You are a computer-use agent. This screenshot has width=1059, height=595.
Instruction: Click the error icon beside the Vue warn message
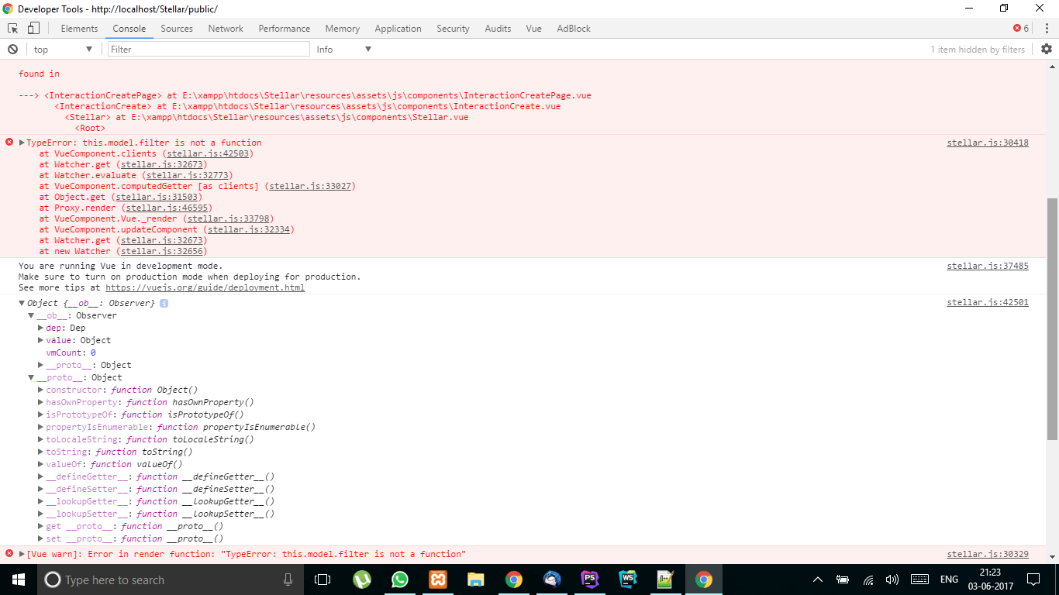[x=8, y=553]
